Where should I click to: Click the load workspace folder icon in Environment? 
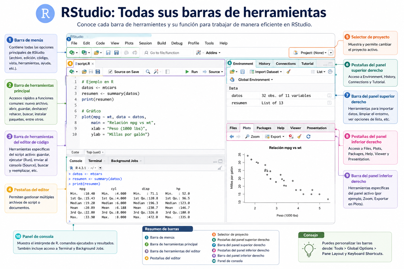[232, 72]
